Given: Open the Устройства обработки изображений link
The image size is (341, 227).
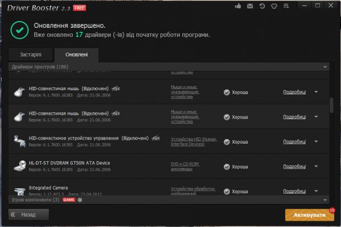Looking at the screenshot, I should [193, 191].
